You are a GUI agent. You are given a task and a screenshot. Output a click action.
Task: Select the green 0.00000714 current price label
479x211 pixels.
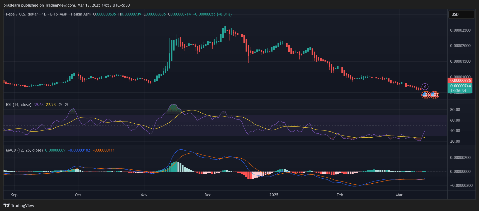[x=460, y=86]
